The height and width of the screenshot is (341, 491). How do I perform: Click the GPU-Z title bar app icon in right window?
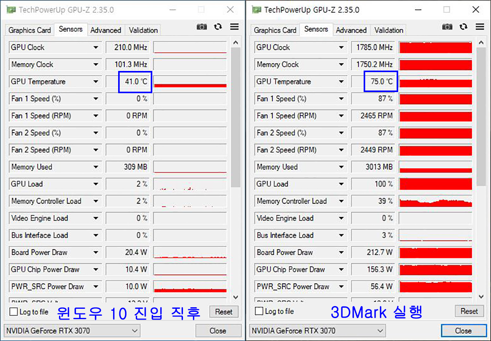tap(256, 10)
